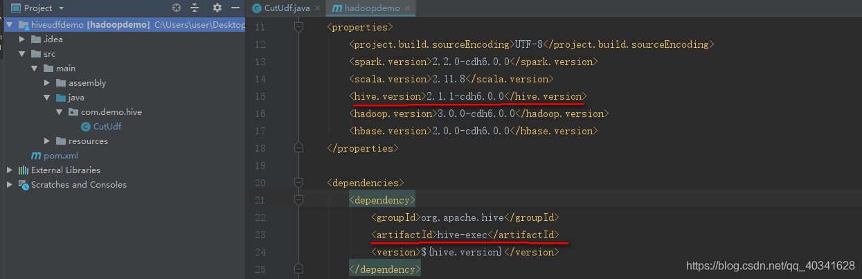The width and height of the screenshot is (862, 279).
Task: Click the ${hive.version} version value
Action: point(461,252)
